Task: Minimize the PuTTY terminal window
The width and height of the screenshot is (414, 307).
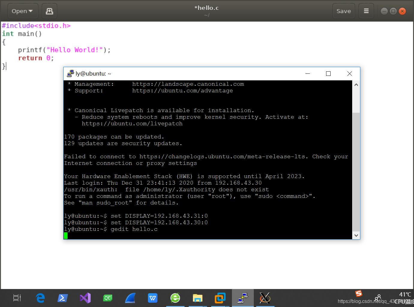Action: click(x=307, y=73)
